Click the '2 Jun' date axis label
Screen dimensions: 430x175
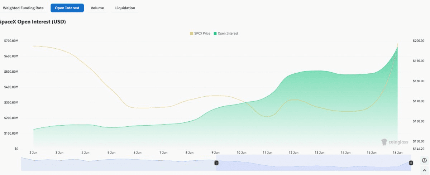point(33,152)
